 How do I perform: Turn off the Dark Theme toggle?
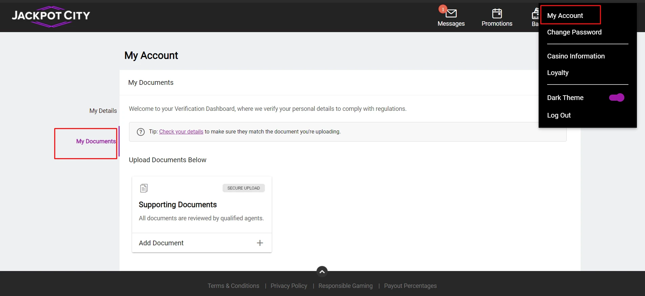click(617, 98)
